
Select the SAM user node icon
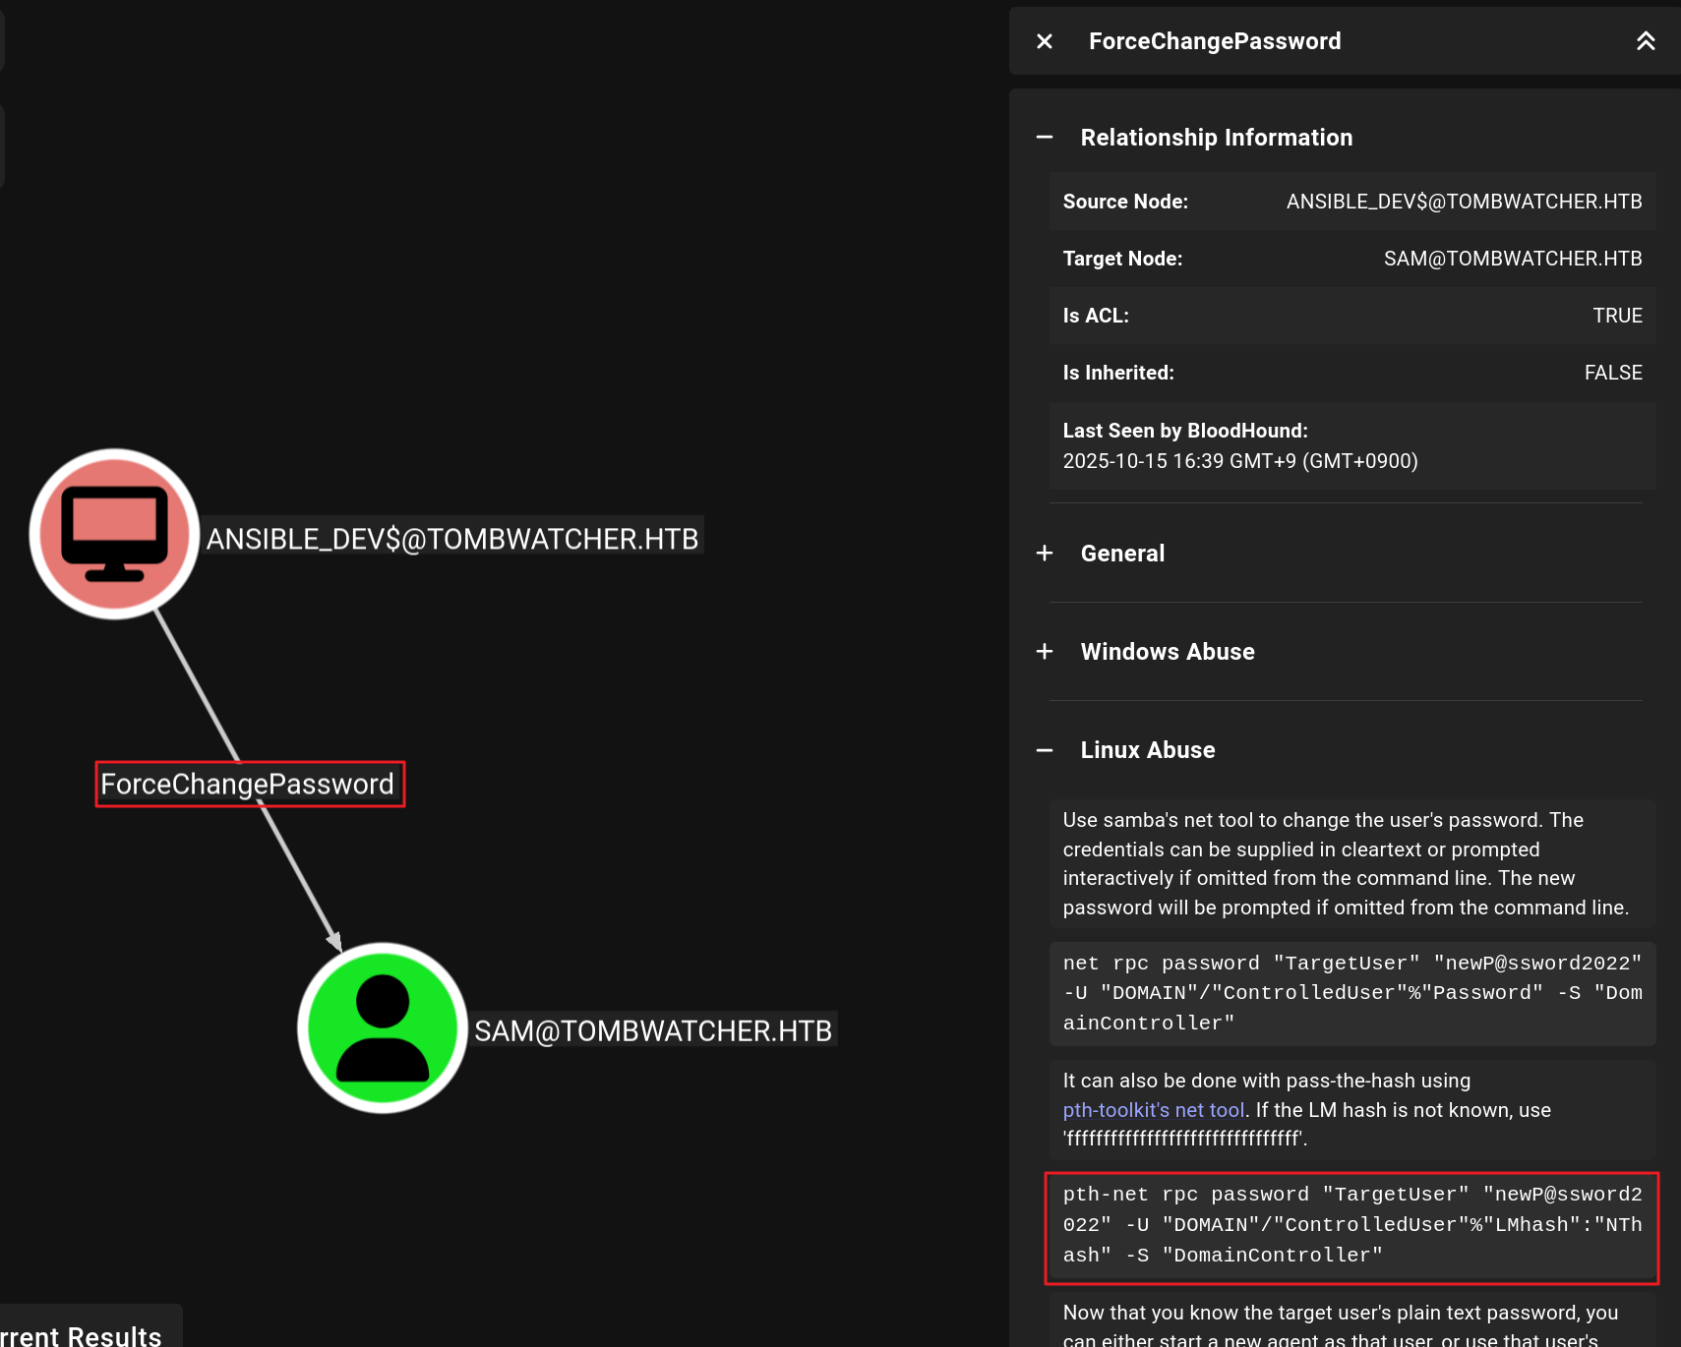383,1027
